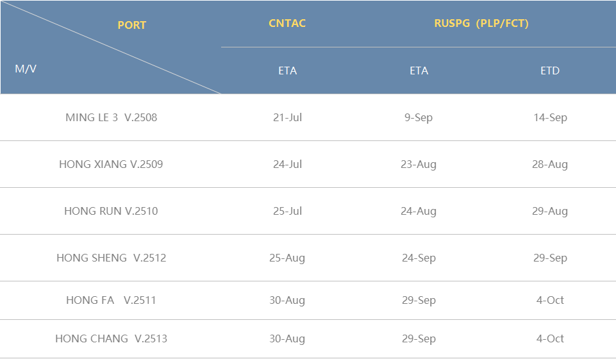Click the M/V header label
Screen dimensions: 616x359
tap(26, 69)
